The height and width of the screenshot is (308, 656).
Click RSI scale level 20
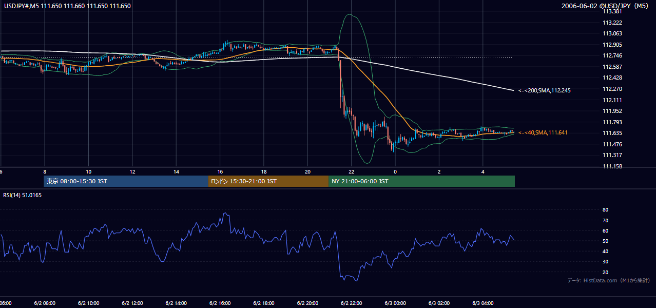[x=605, y=272]
